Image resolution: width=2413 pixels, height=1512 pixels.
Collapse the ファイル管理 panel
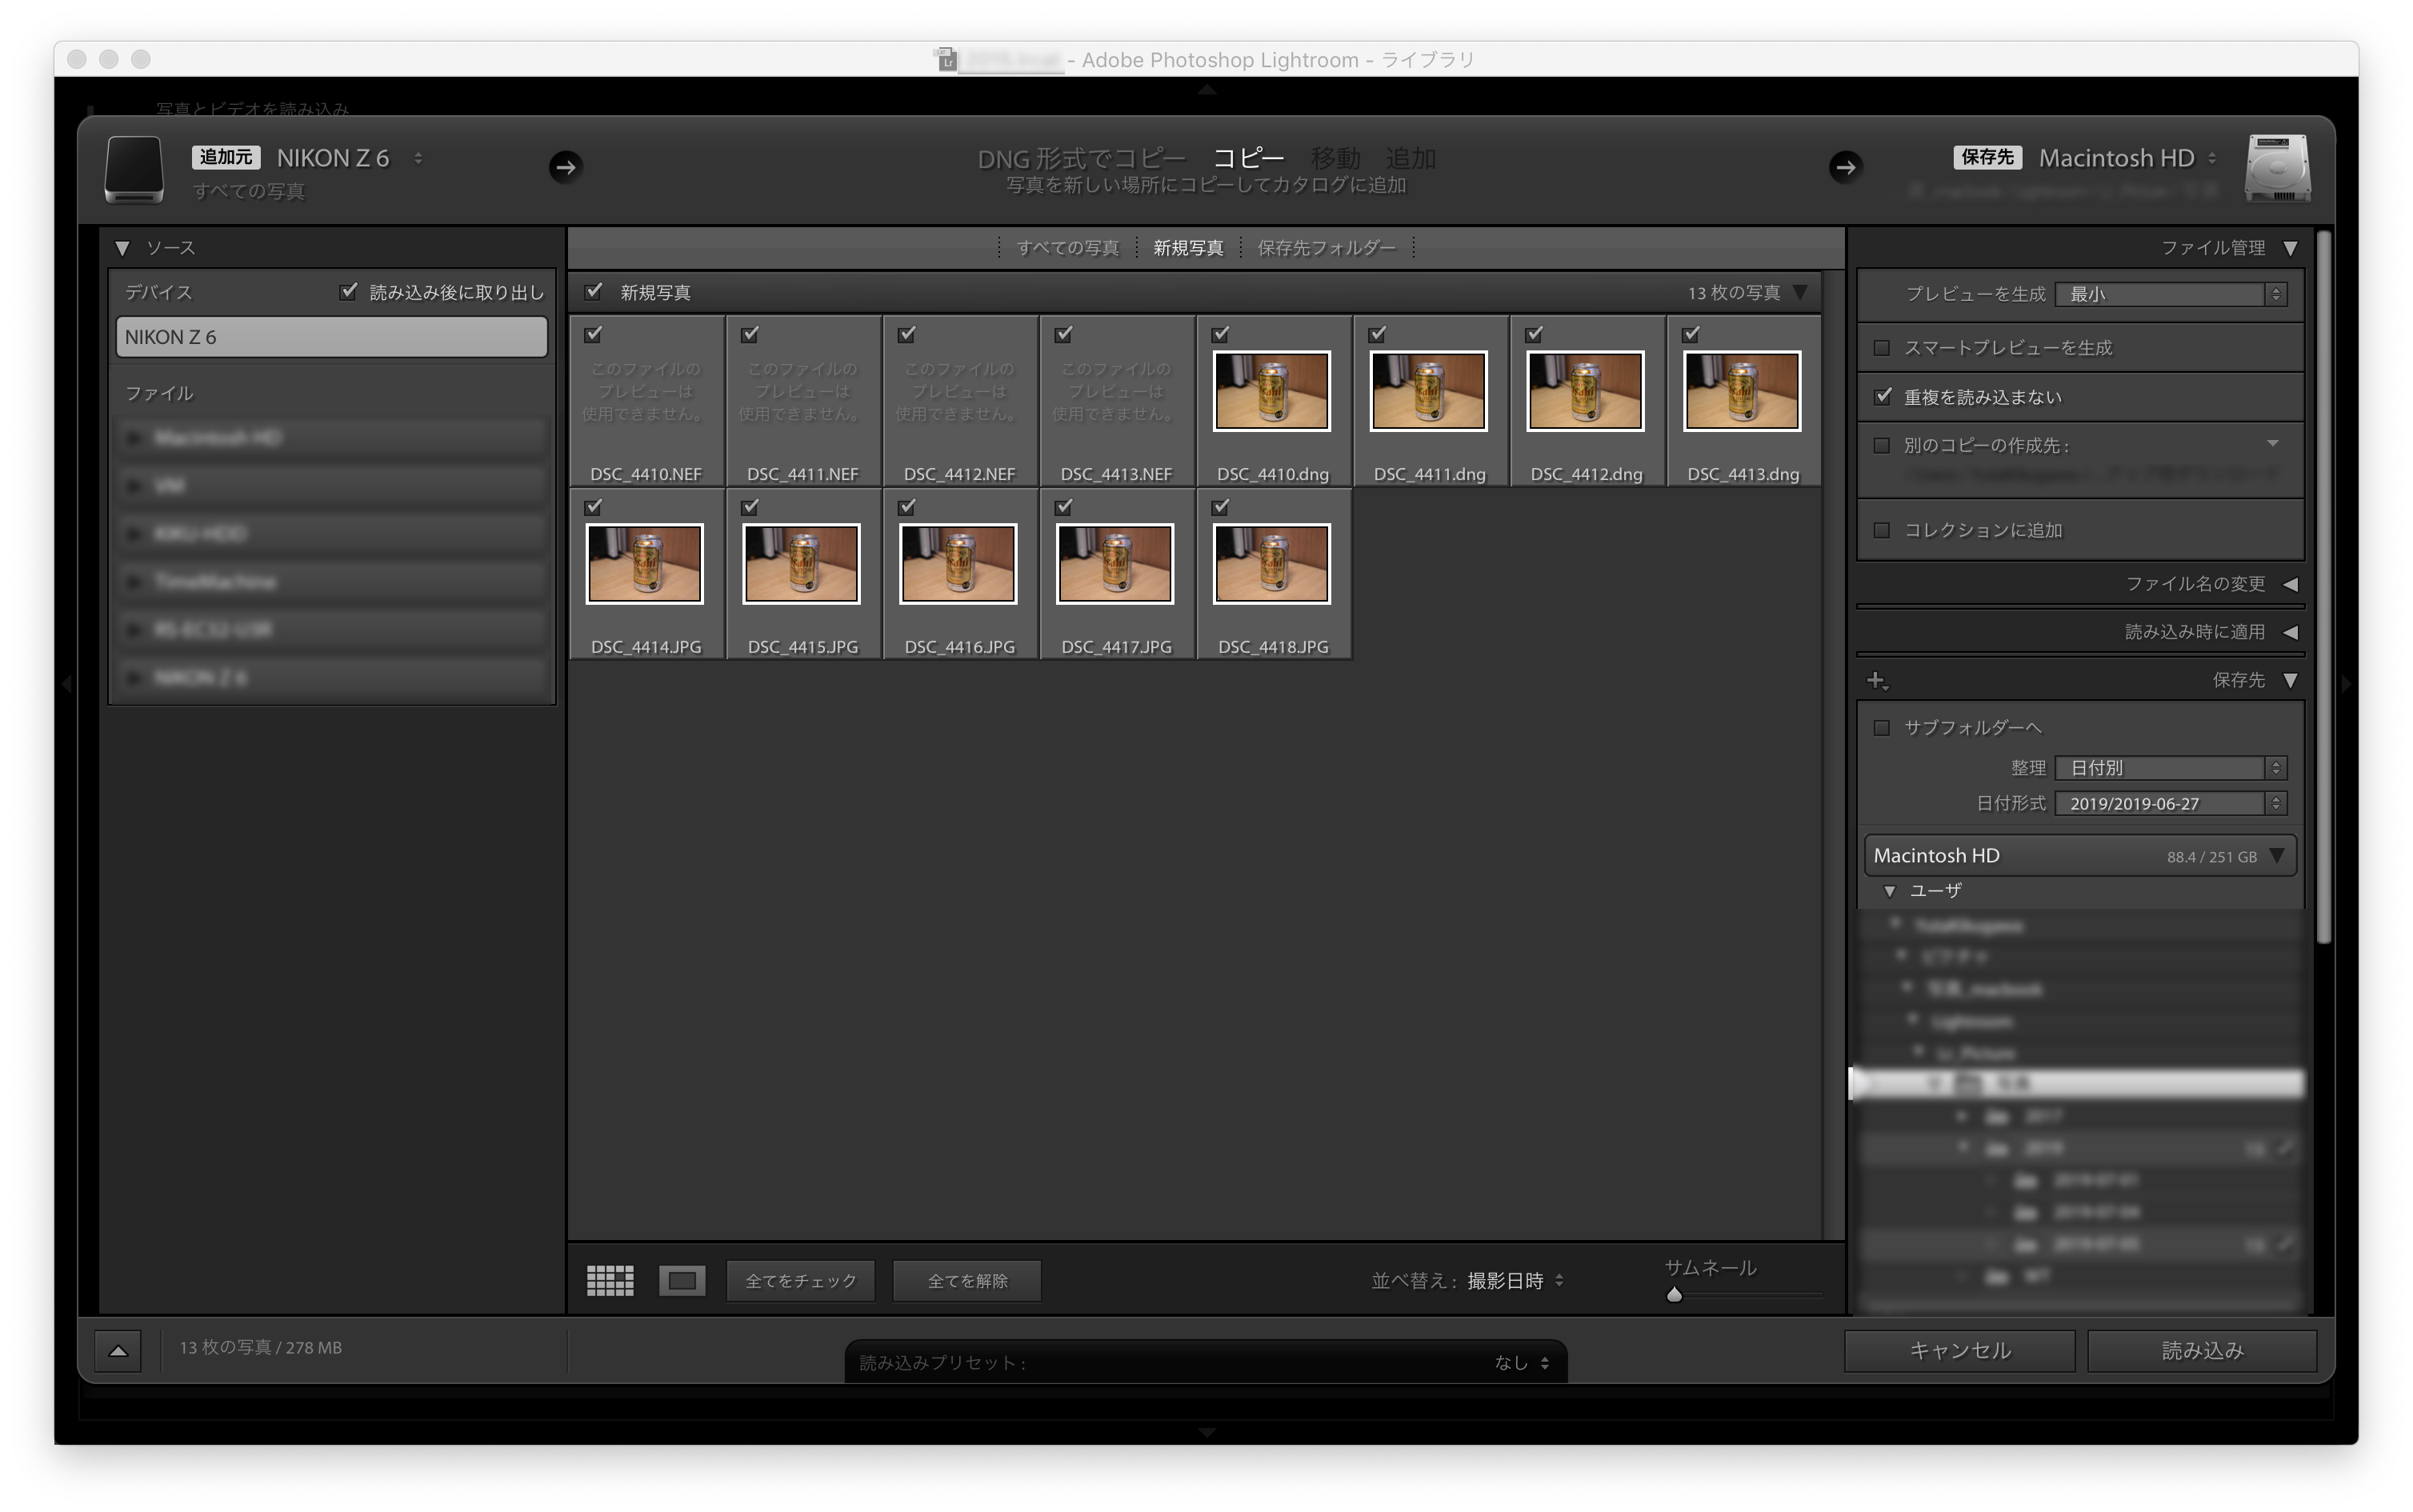[x=2291, y=248]
